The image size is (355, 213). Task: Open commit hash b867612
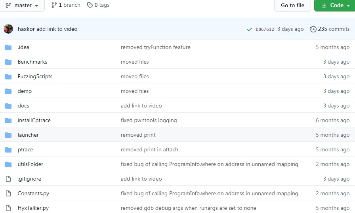click(265, 29)
